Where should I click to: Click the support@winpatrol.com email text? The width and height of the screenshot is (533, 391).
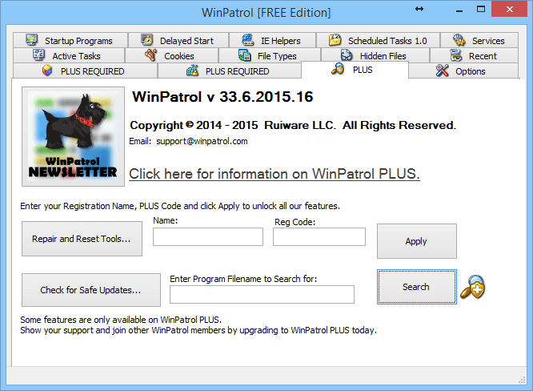tap(202, 141)
